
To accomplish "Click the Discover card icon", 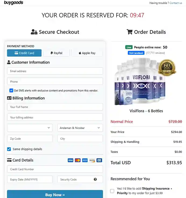I will (92, 160).
